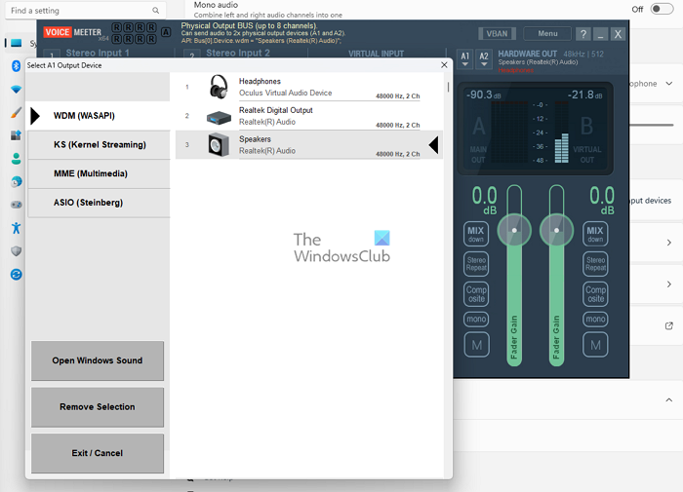Open the second right-arrow settings row

[x=669, y=284]
